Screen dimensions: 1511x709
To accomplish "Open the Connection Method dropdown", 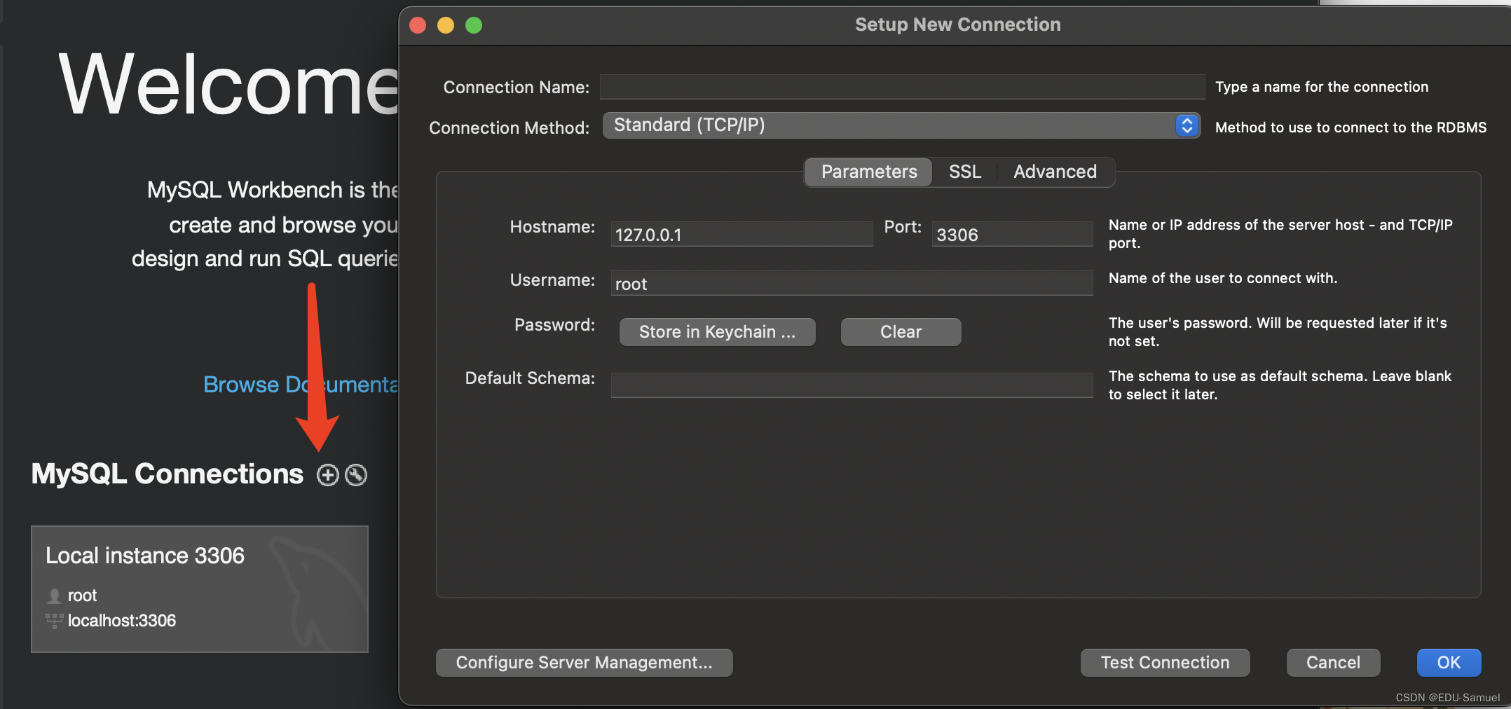I will (901, 125).
